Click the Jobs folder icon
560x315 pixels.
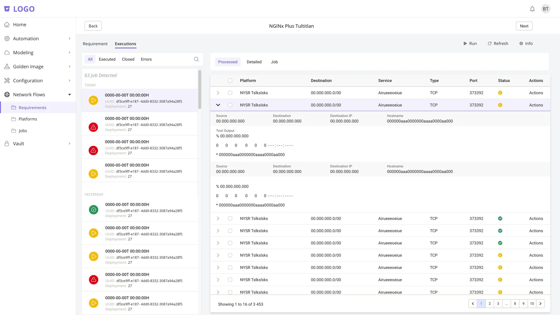click(13, 131)
